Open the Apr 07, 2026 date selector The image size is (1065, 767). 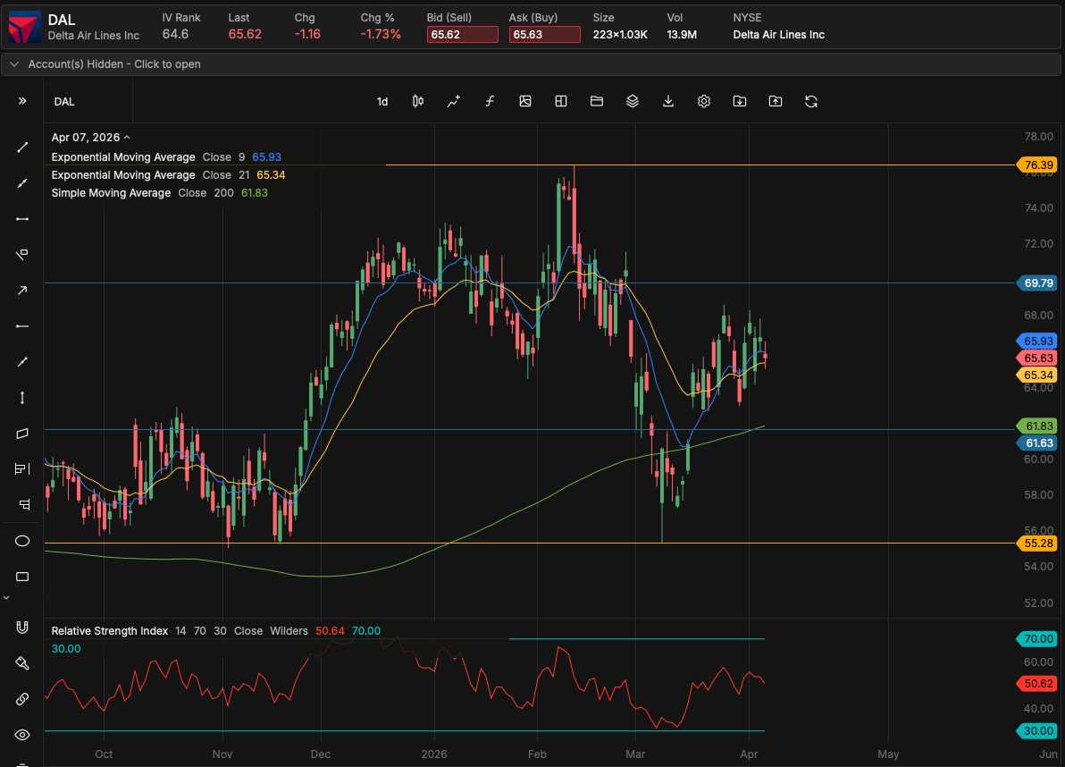click(x=87, y=137)
